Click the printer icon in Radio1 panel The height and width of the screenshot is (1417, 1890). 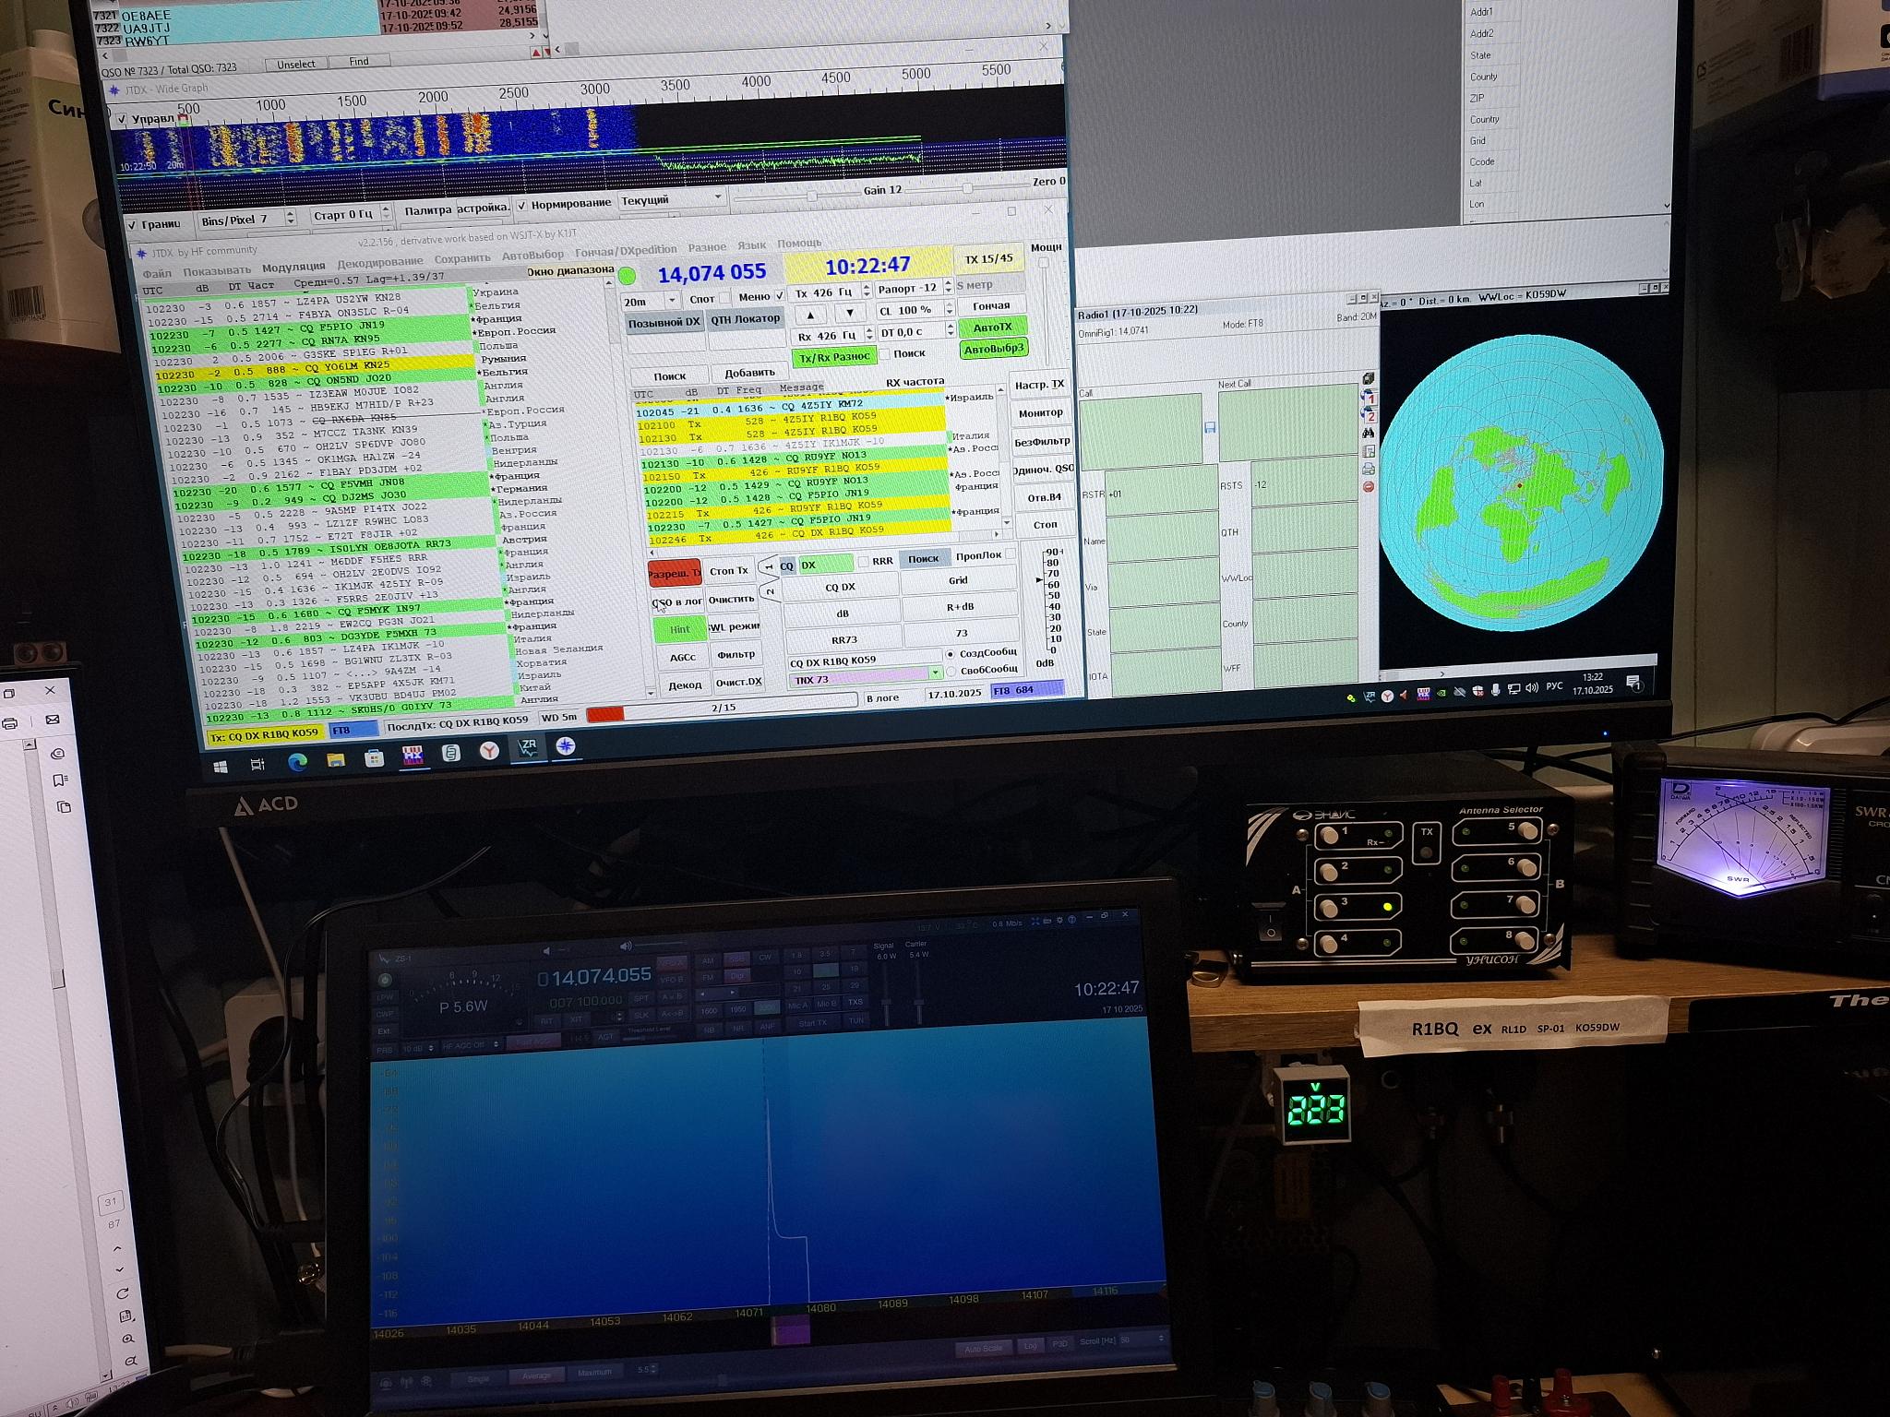coord(1369,469)
